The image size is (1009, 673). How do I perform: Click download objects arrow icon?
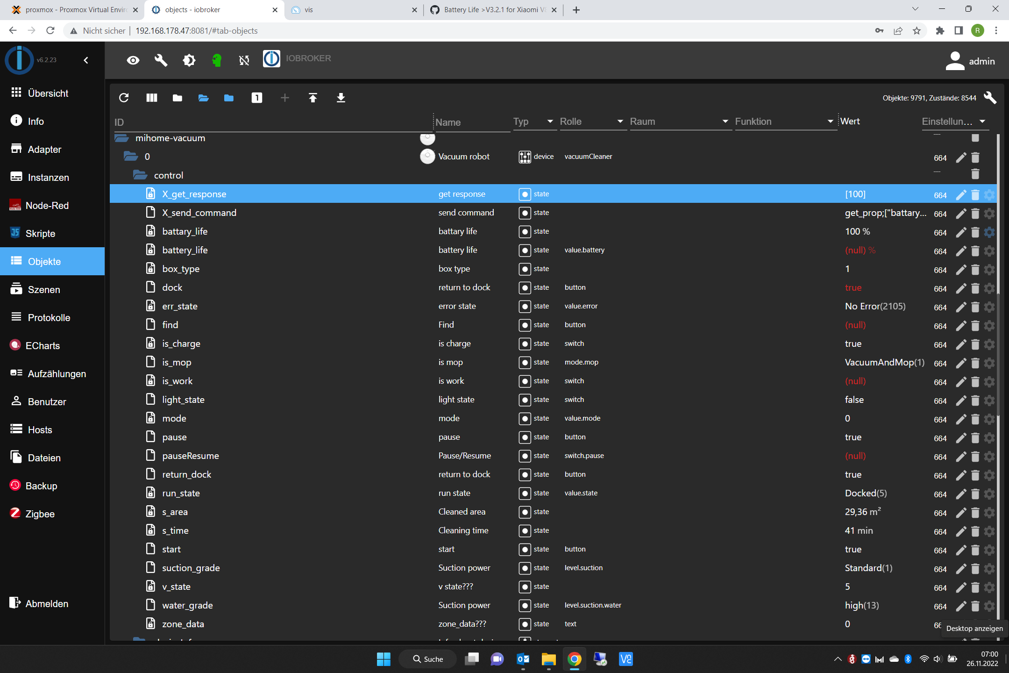[341, 98]
